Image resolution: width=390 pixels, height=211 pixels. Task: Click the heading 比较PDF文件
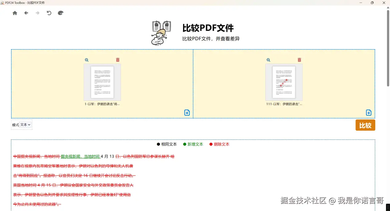coord(208,28)
